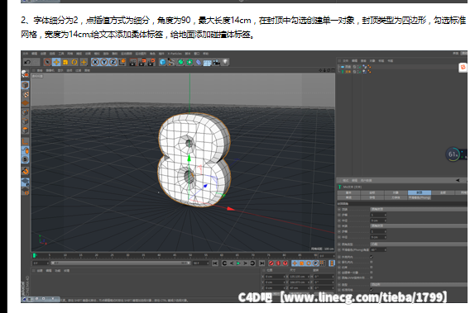
Task: Enable Edges mode in left sidebar
Action: 25,121
